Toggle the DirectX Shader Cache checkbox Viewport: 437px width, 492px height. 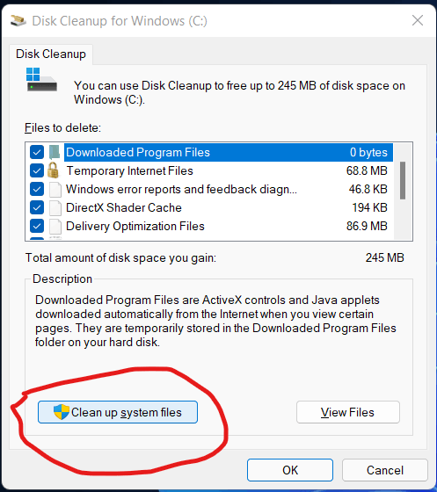37,207
